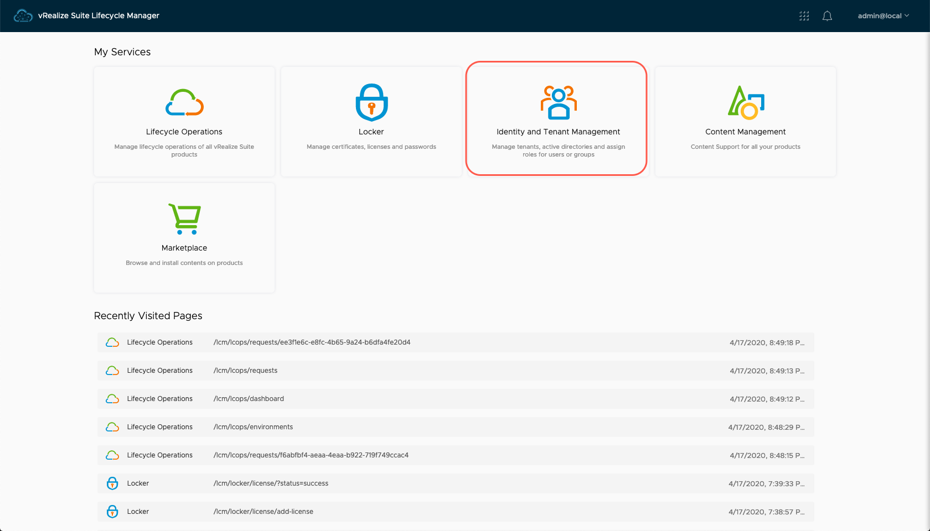Click Identity and Tenant Management people icon

(x=558, y=103)
